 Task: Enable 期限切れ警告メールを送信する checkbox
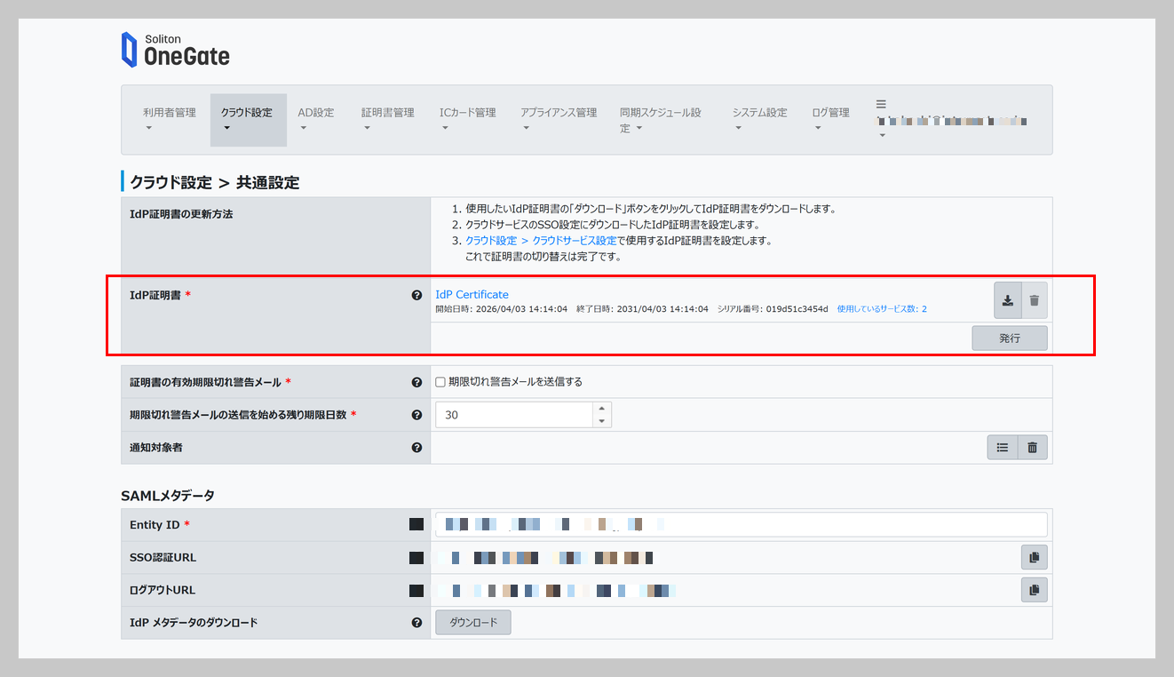click(440, 382)
